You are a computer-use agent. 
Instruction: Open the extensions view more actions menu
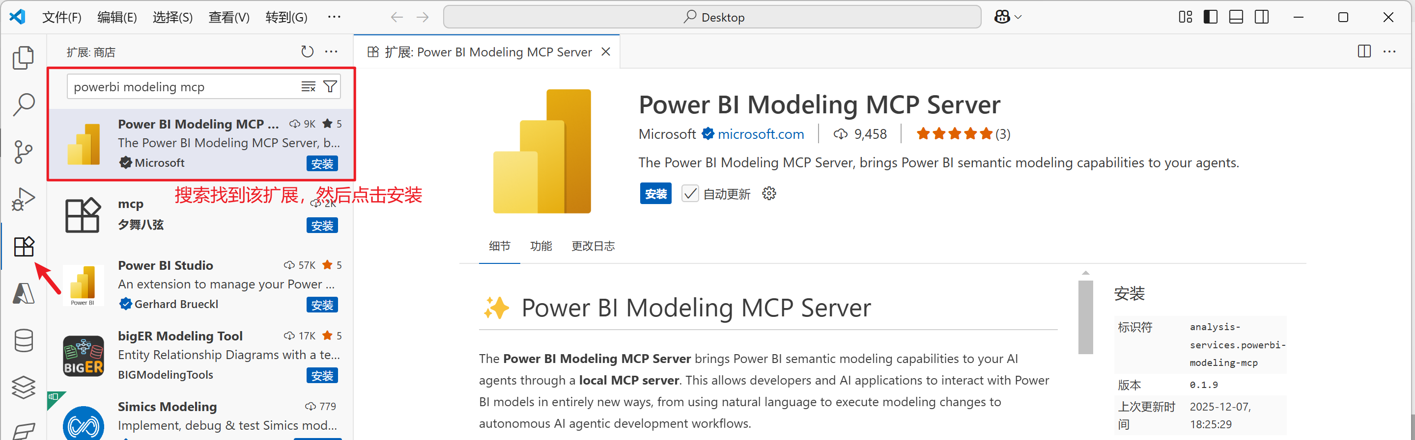(331, 52)
